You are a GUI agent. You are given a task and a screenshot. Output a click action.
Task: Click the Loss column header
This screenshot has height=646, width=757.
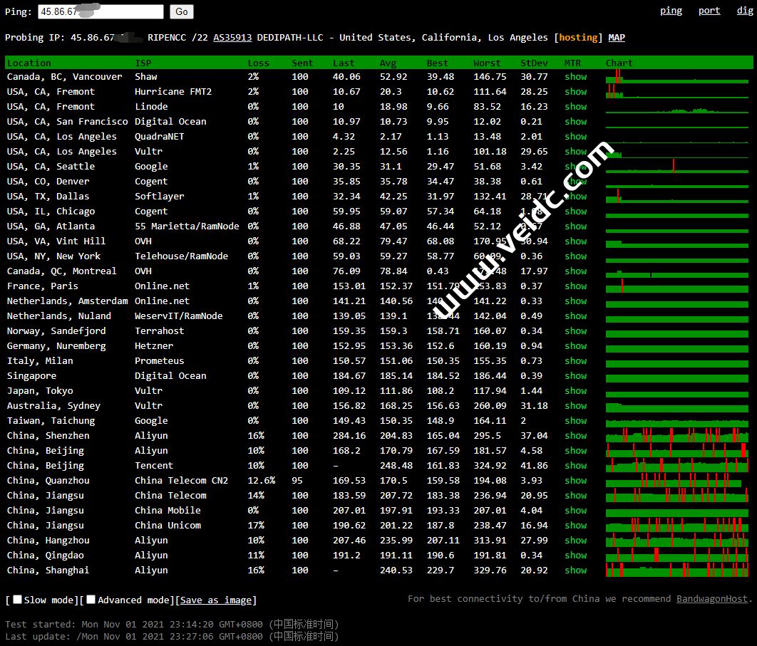pos(258,63)
